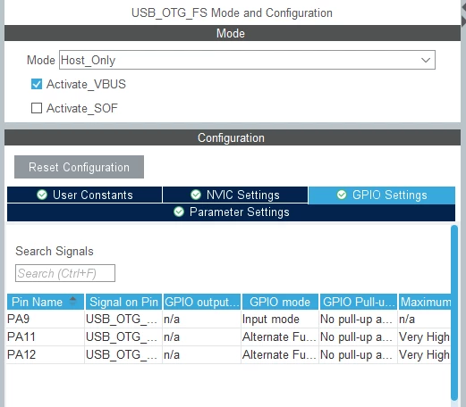Click the green check icon on NVIC Settings
This screenshot has height=407, width=466.
(x=196, y=195)
